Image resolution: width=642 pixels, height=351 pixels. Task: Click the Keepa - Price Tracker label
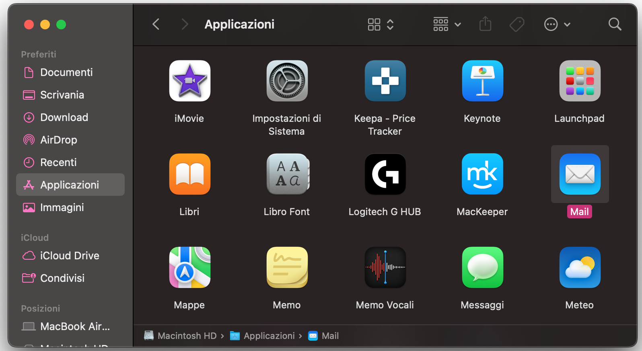(x=385, y=125)
